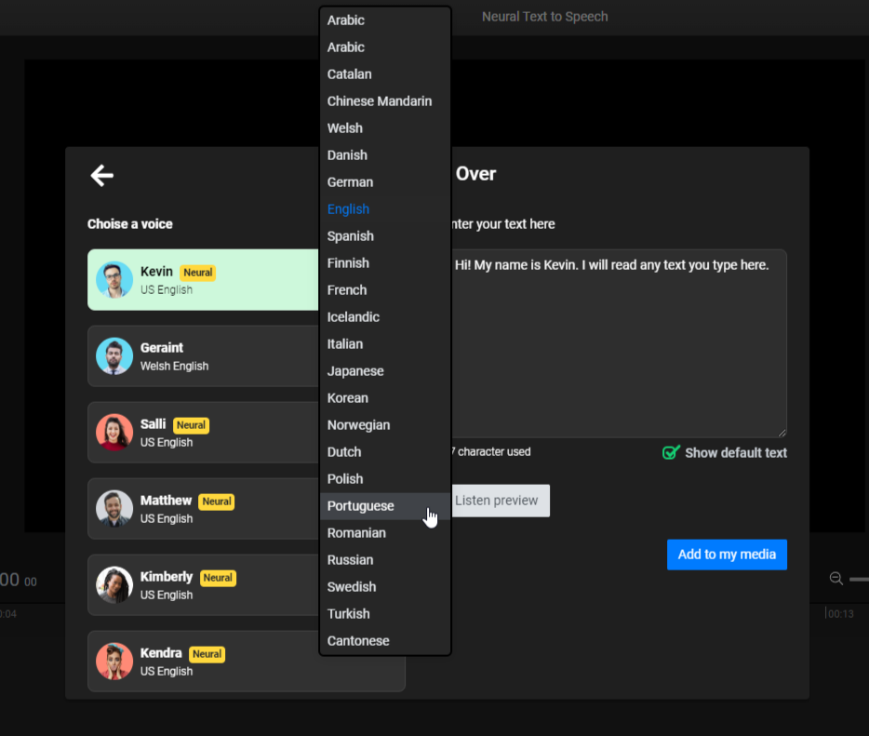Select Kendra's avatar icon

pyautogui.click(x=114, y=662)
